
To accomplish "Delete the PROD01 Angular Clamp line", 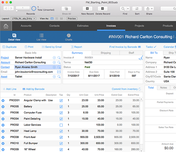I will tap(3, 101).
